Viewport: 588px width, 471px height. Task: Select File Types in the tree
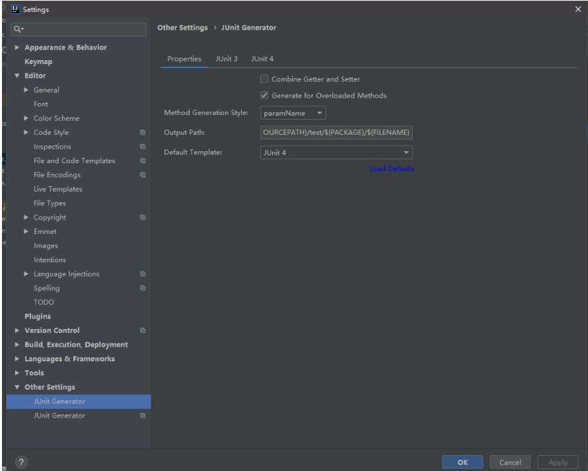[50, 203]
